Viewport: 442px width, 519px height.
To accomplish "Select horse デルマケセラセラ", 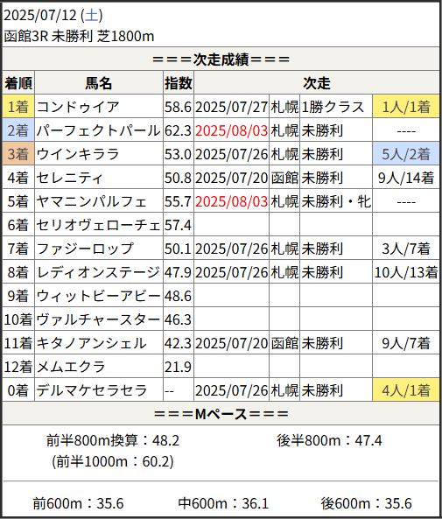I will click(x=92, y=390).
